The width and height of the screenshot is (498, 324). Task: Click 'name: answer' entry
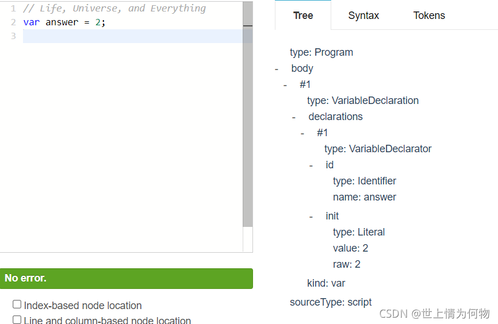tap(364, 197)
